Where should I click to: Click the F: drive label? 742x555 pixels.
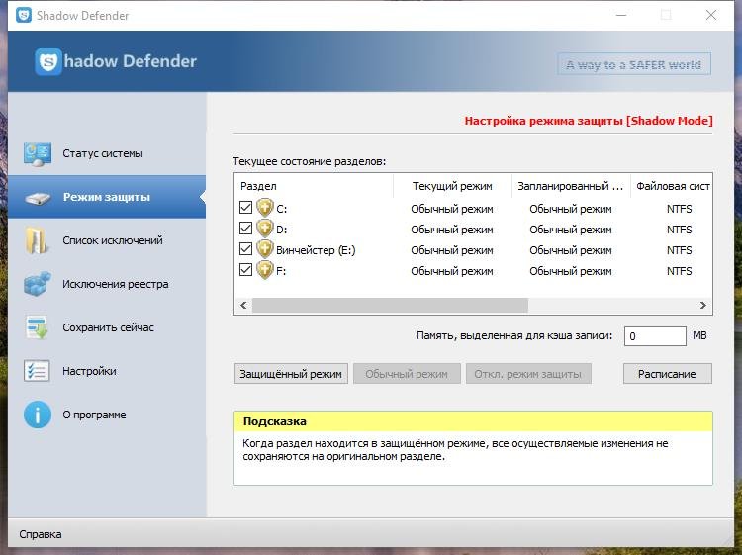[281, 271]
